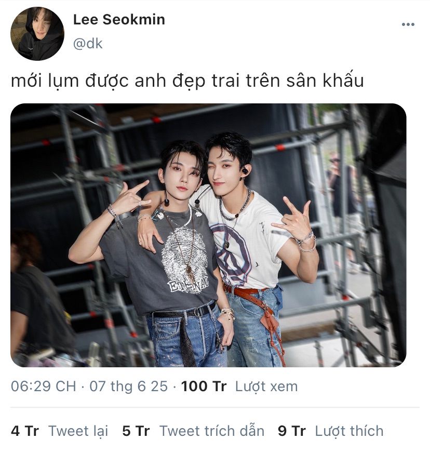Select the tweet text mới lụm được
Viewport: 430px width, 453px height.
(70, 81)
